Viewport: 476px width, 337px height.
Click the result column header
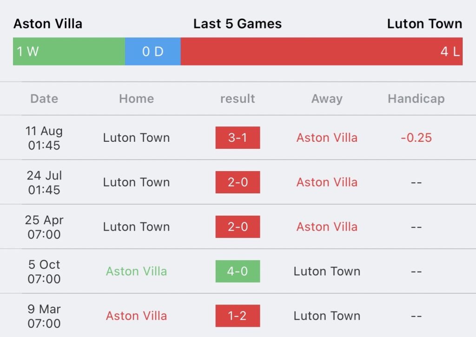[238, 99]
